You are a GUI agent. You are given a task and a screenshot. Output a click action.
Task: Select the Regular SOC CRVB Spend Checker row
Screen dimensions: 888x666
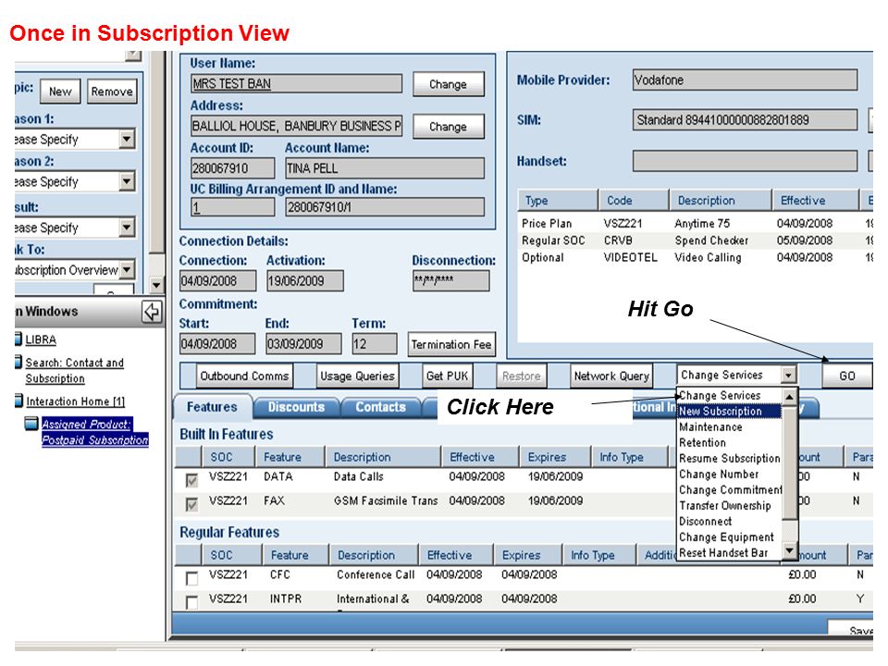(x=695, y=240)
